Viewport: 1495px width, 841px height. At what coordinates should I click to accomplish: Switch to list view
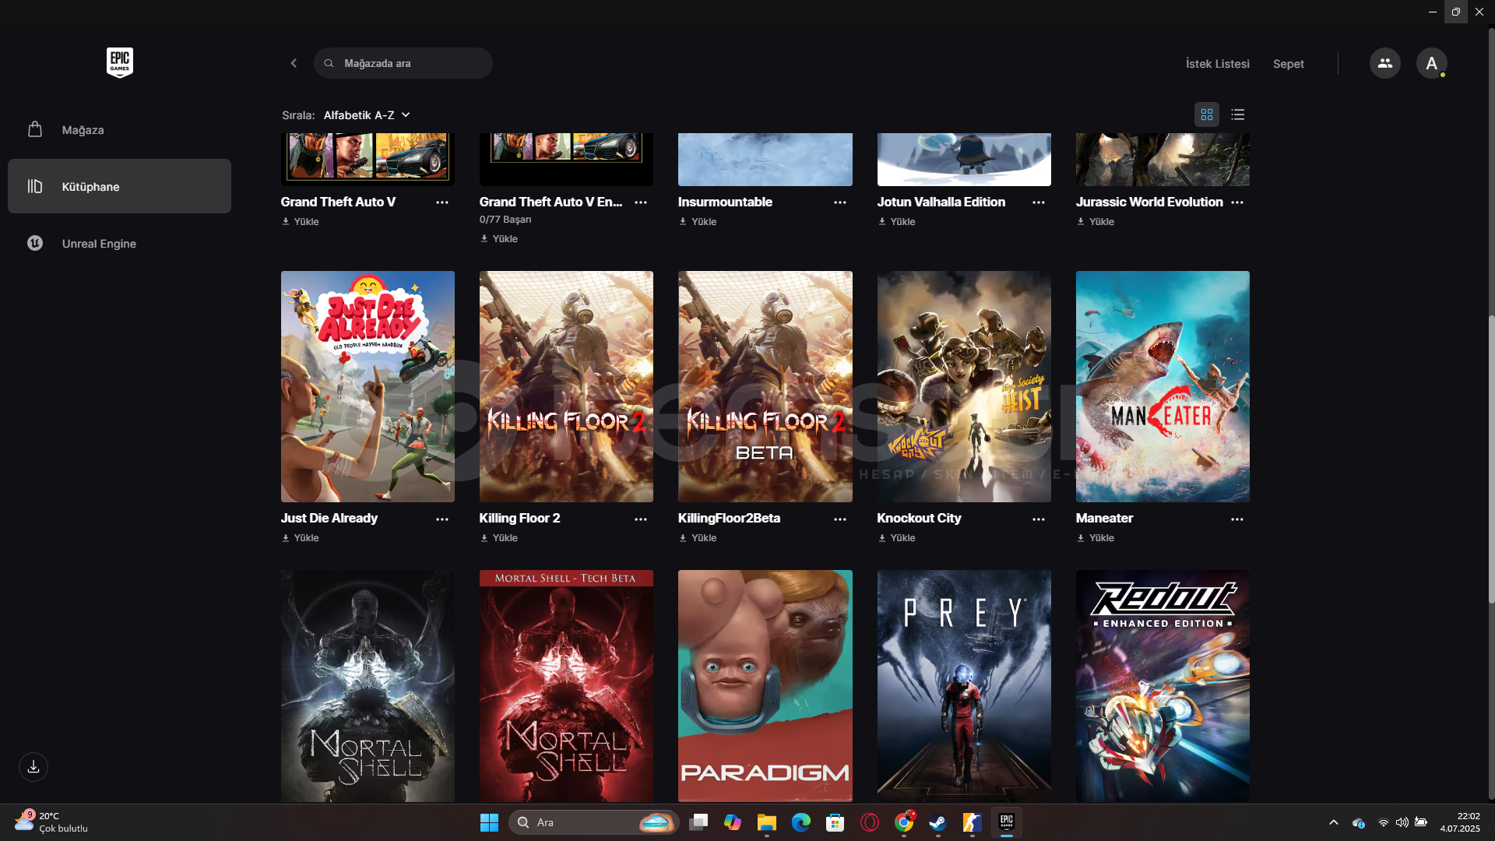coord(1237,114)
